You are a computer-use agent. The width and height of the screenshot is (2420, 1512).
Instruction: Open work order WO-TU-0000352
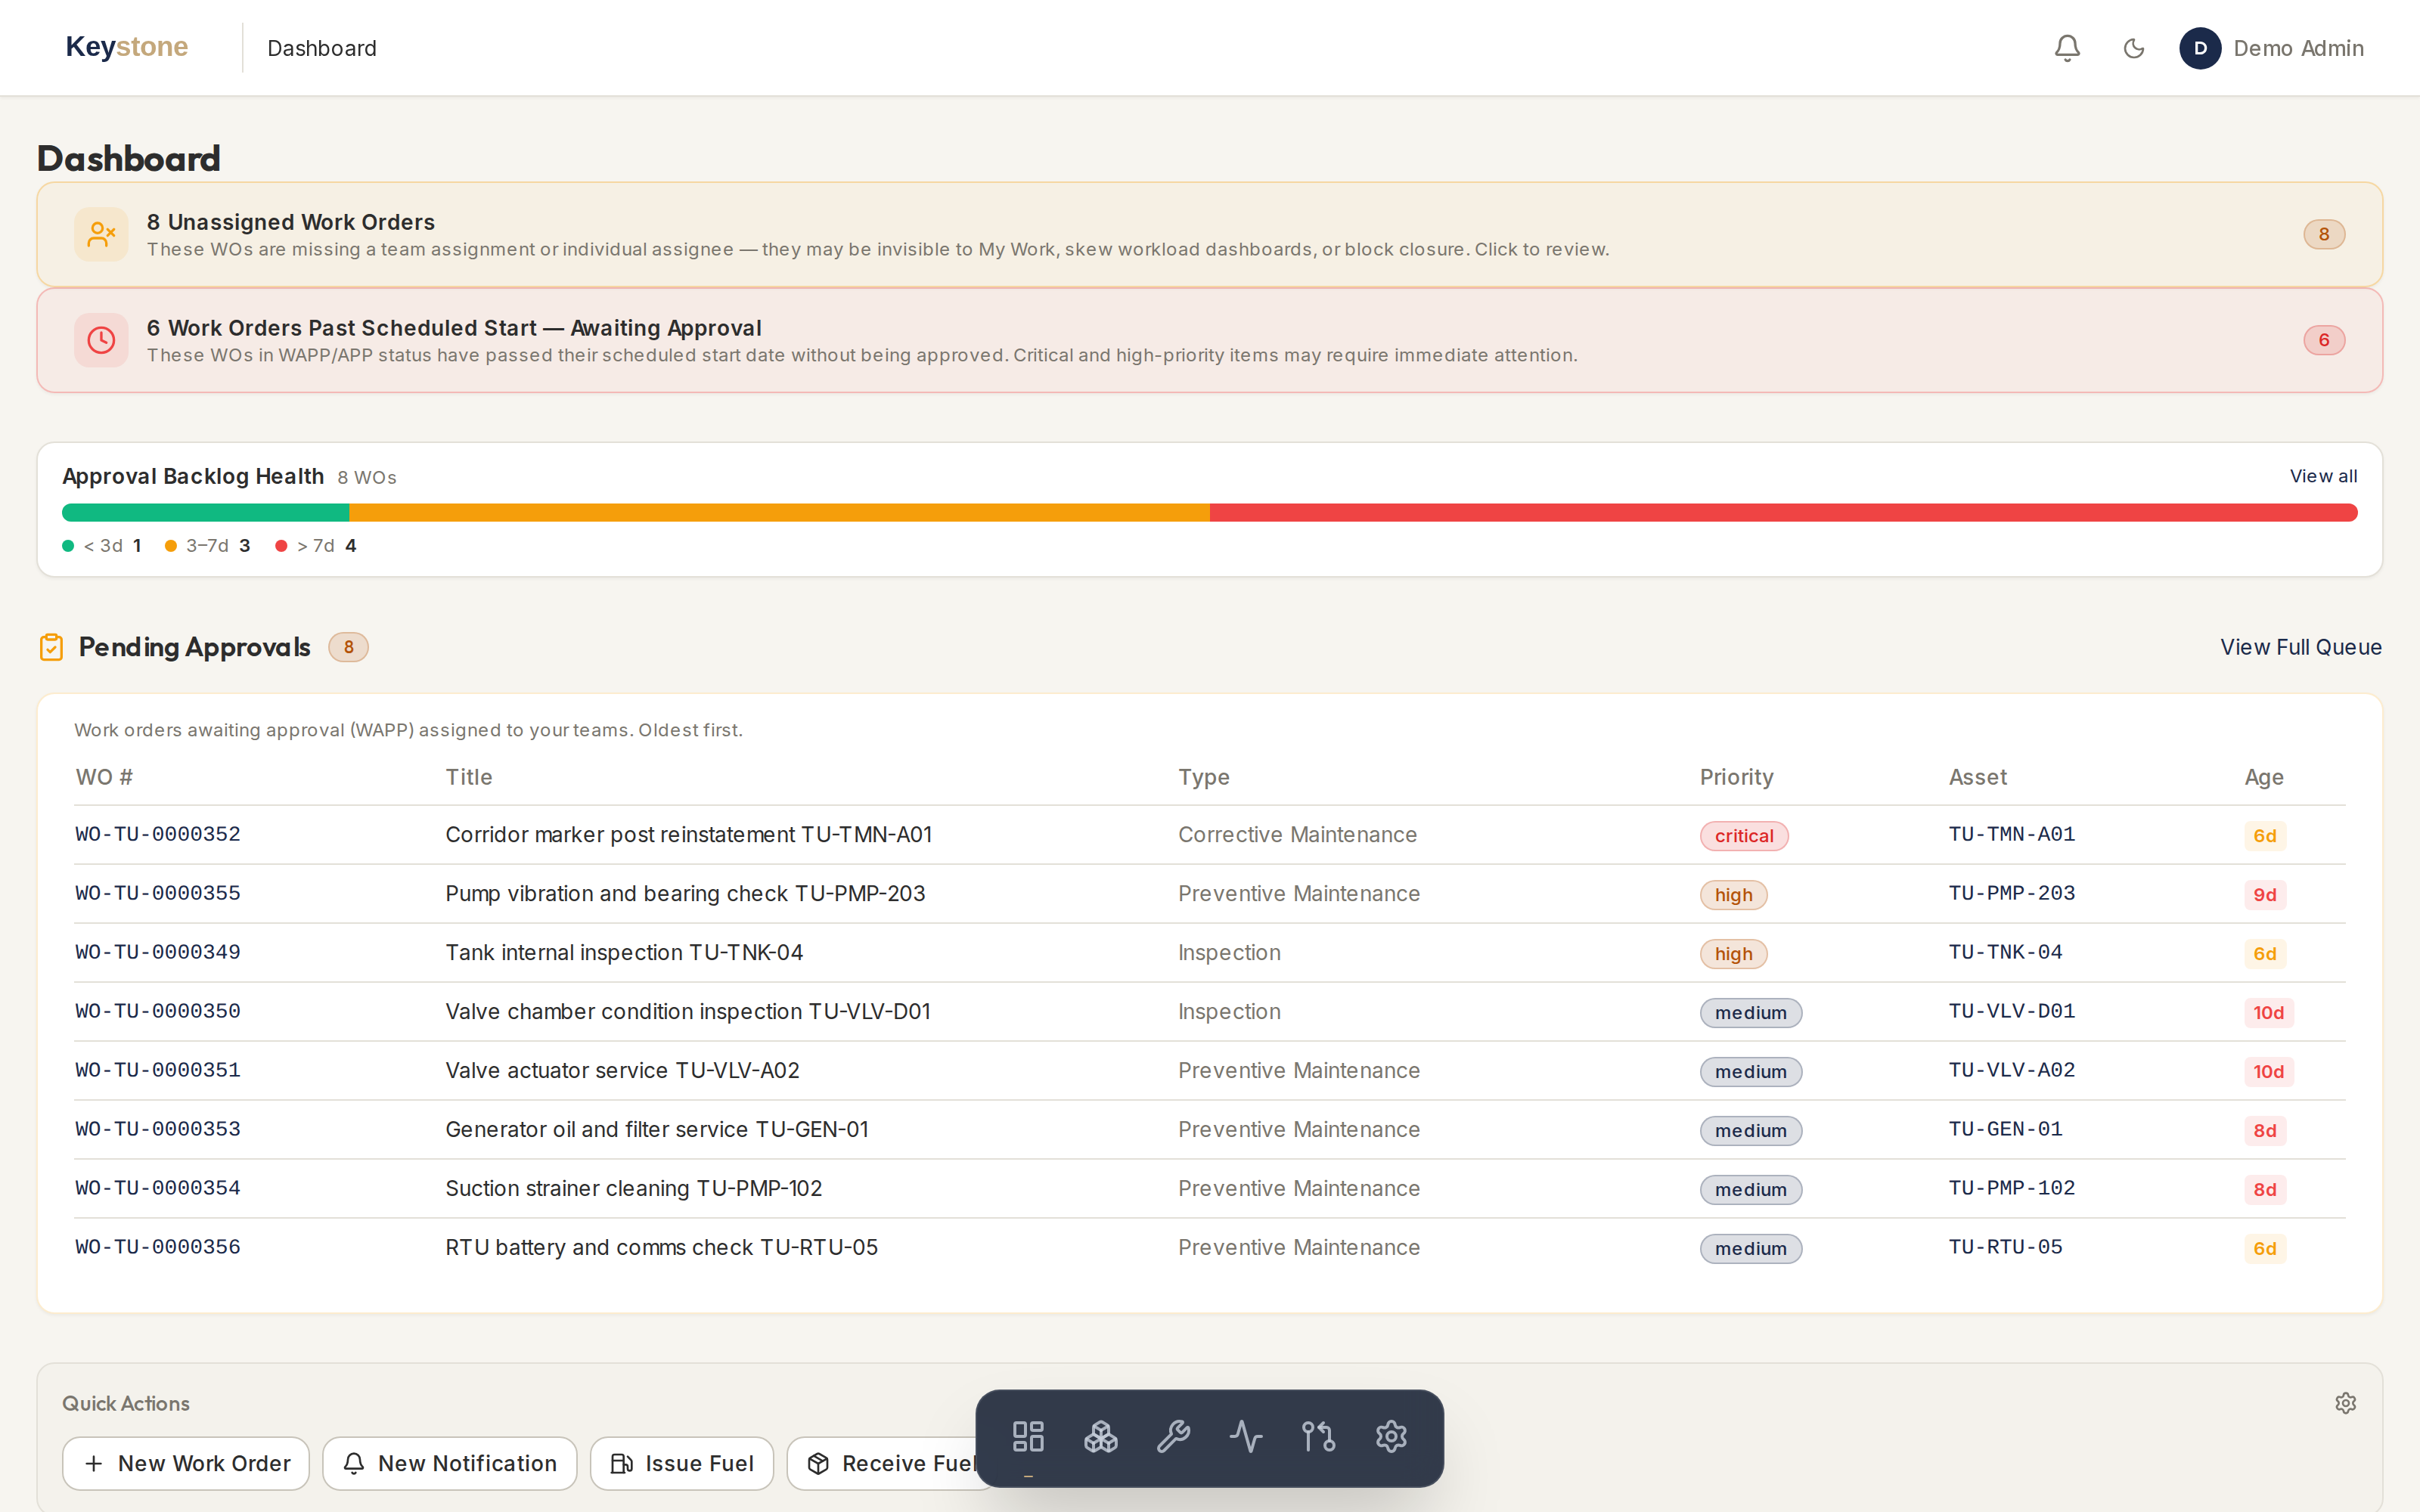coord(158,834)
